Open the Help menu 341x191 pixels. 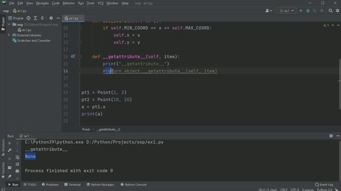pyautogui.click(x=125, y=3)
